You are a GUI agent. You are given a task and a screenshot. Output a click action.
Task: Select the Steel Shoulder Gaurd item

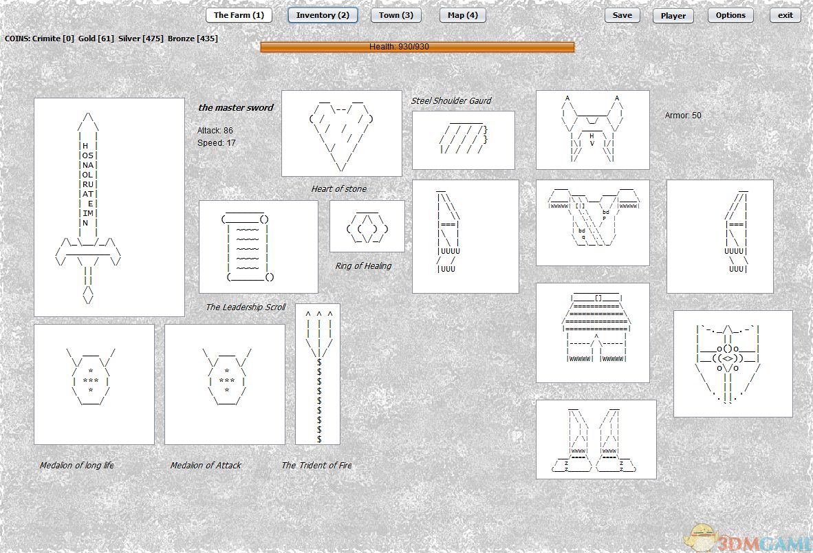[463, 140]
